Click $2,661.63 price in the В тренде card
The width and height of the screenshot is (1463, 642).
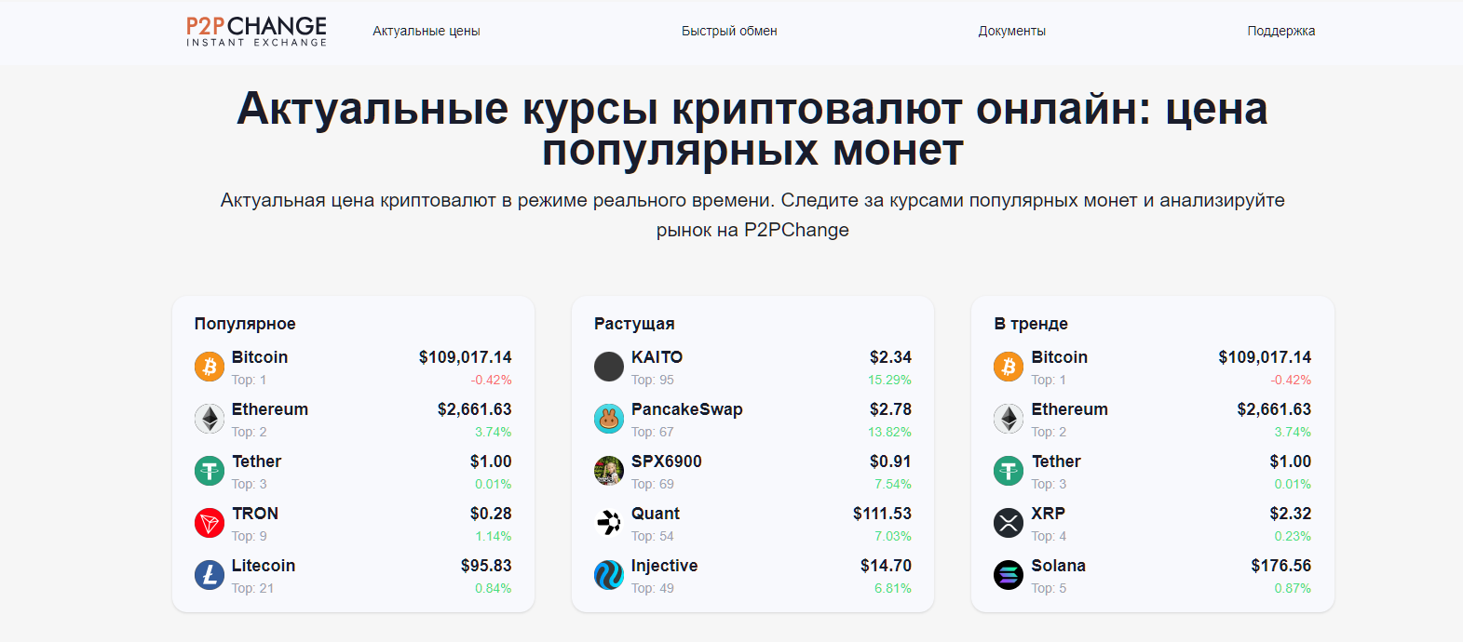coord(1274,409)
